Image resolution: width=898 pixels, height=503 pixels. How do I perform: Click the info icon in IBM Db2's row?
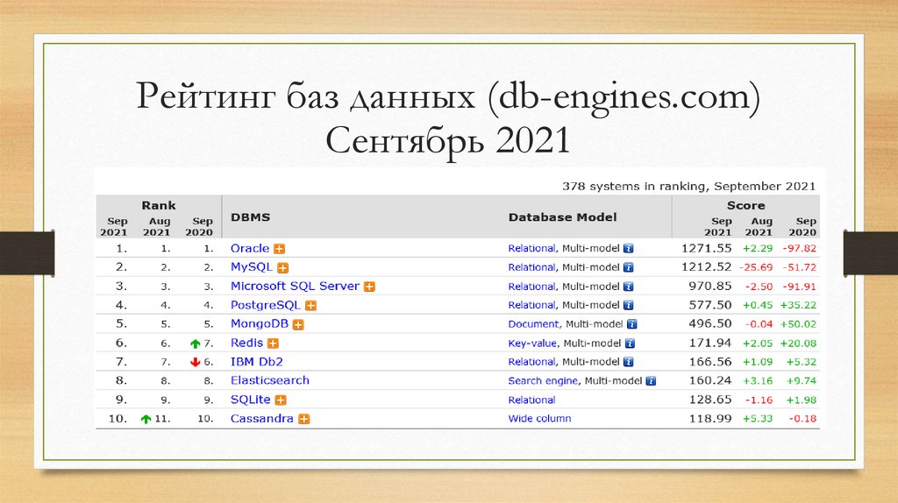628,362
